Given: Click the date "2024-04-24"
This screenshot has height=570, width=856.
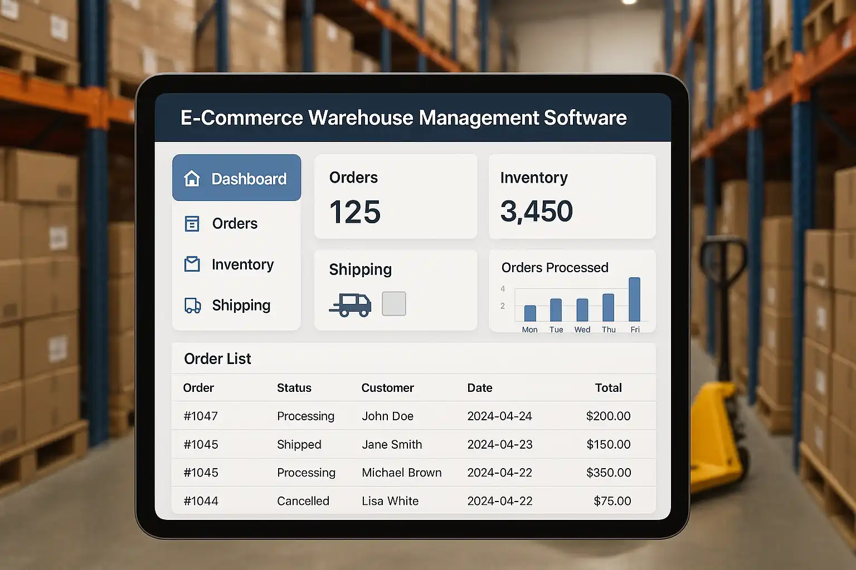Looking at the screenshot, I should pyautogui.click(x=500, y=416).
